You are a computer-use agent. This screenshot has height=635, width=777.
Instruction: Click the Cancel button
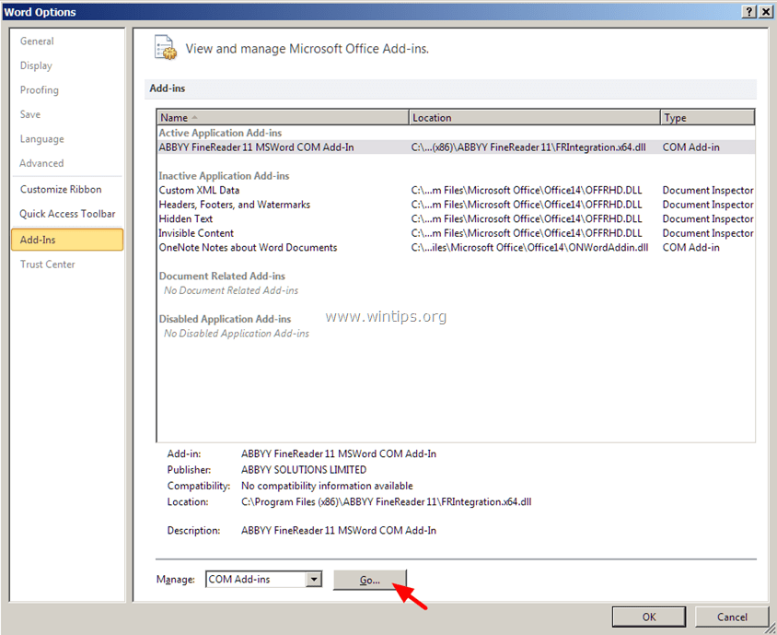[732, 617]
